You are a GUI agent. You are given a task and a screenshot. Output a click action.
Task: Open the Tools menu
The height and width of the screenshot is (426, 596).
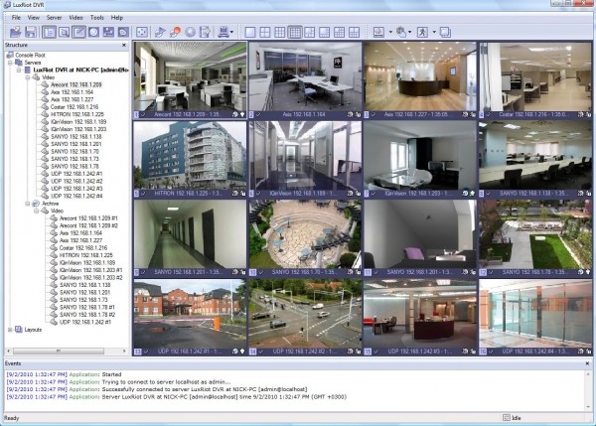[97, 17]
